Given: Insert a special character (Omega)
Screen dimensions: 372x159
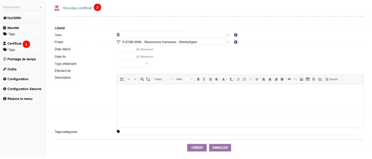Looking at the screenshot, I should (x=320, y=79).
